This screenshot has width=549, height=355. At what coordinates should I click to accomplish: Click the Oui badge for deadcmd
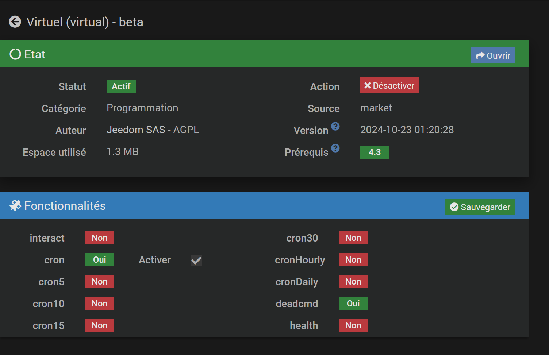coord(353,304)
